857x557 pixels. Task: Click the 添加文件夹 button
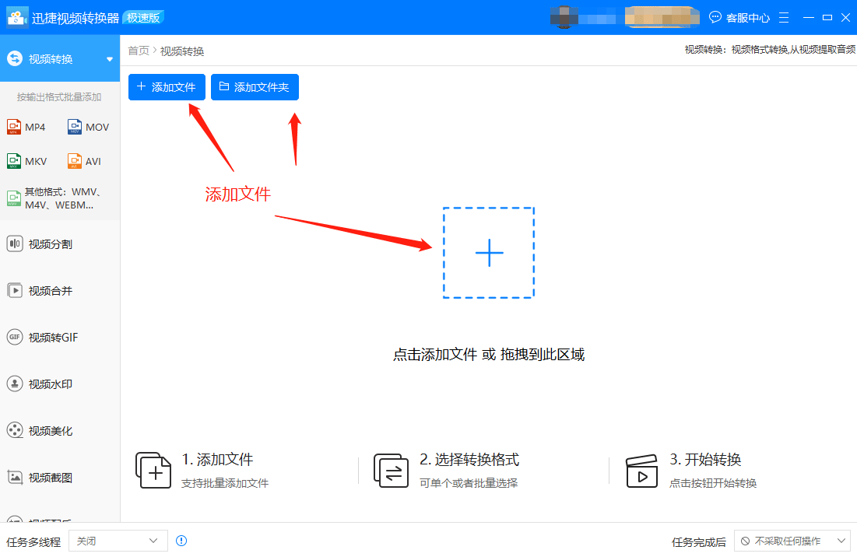click(x=255, y=87)
